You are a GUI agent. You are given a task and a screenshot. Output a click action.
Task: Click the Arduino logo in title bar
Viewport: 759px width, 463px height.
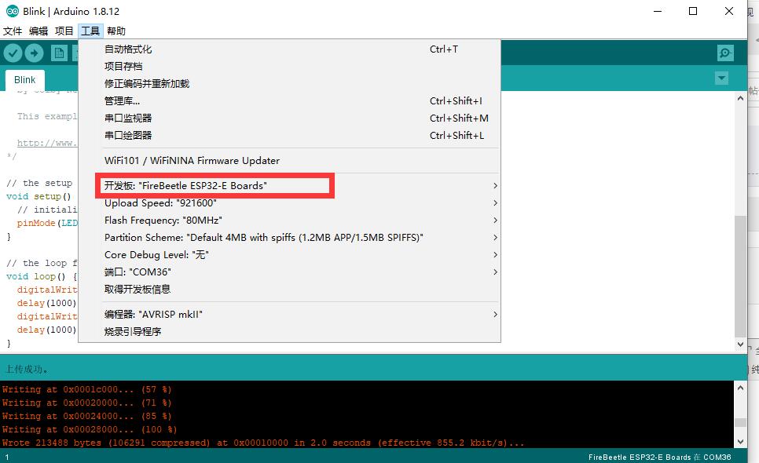(12, 11)
